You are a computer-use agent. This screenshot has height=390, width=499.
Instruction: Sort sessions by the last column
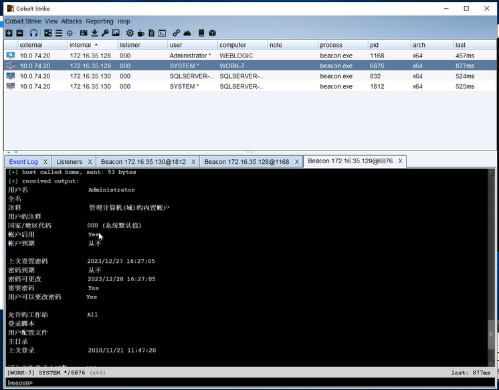click(474, 45)
